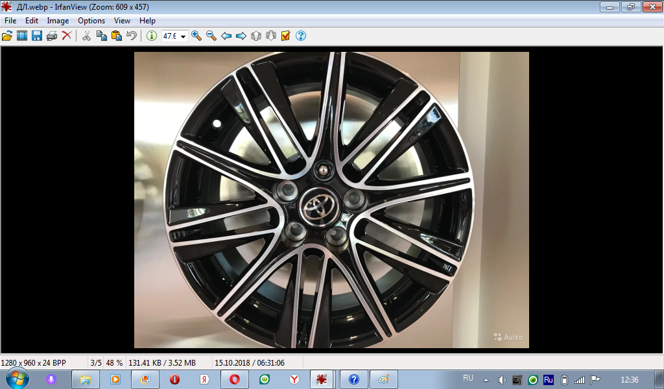Image resolution: width=664 pixels, height=389 pixels.
Task: Open the Help menu
Action: (147, 21)
